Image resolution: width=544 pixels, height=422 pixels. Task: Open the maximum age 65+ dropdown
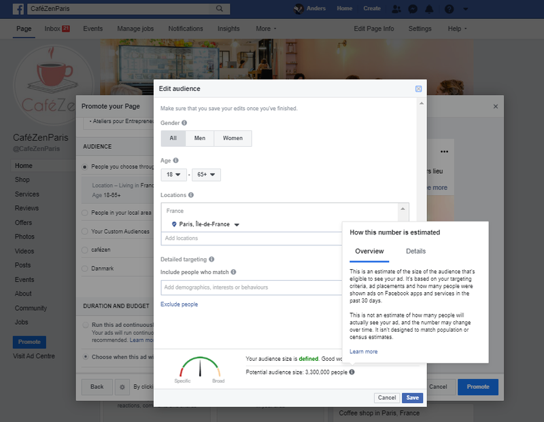point(206,175)
